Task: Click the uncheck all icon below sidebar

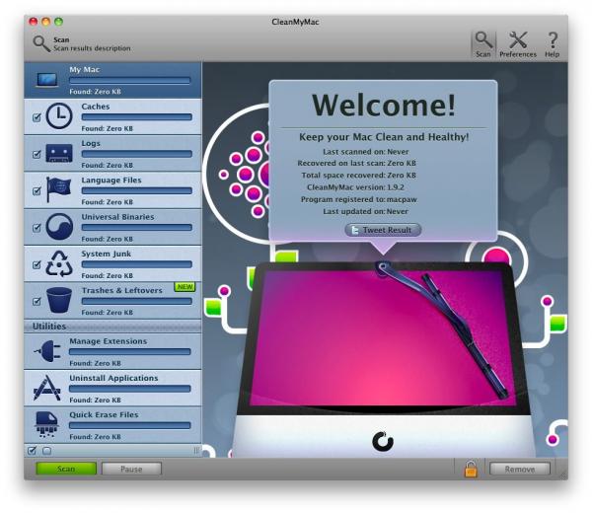Action: click(x=46, y=451)
